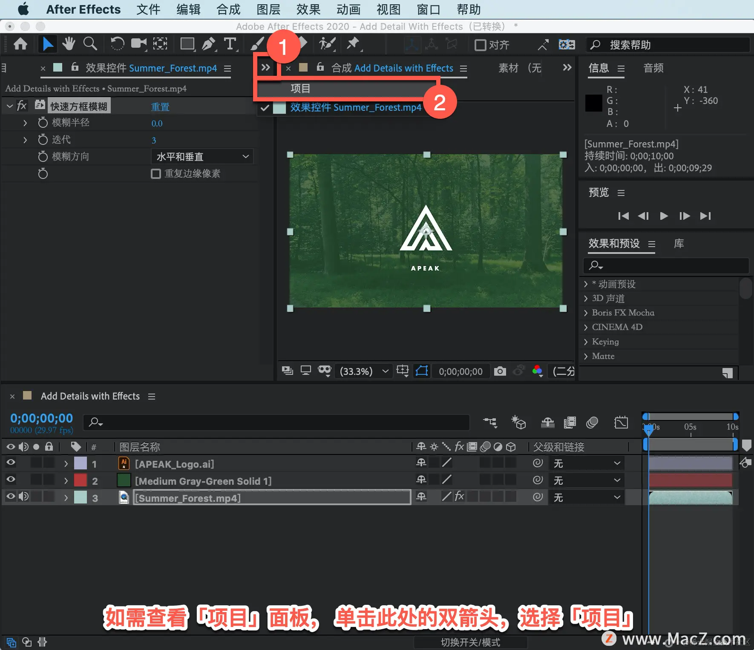This screenshot has width=754, height=650.
Task: Enable Motion Blur icon in timeline
Action: point(592,423)
